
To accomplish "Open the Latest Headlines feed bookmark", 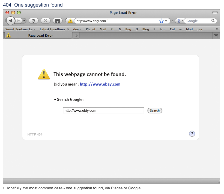I will coord(54,29).
